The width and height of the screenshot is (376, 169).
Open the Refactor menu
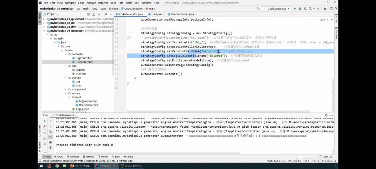(103, 3)
